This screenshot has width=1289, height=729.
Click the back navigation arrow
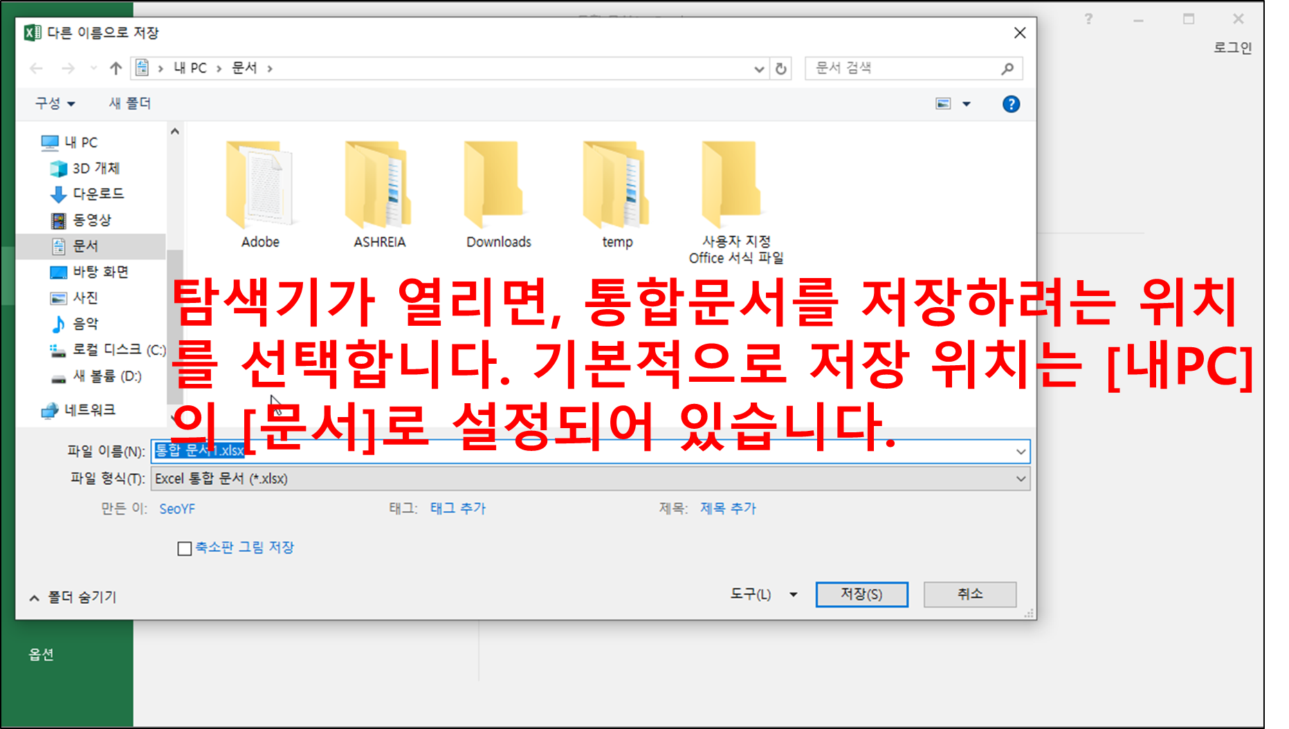[35, 68]
